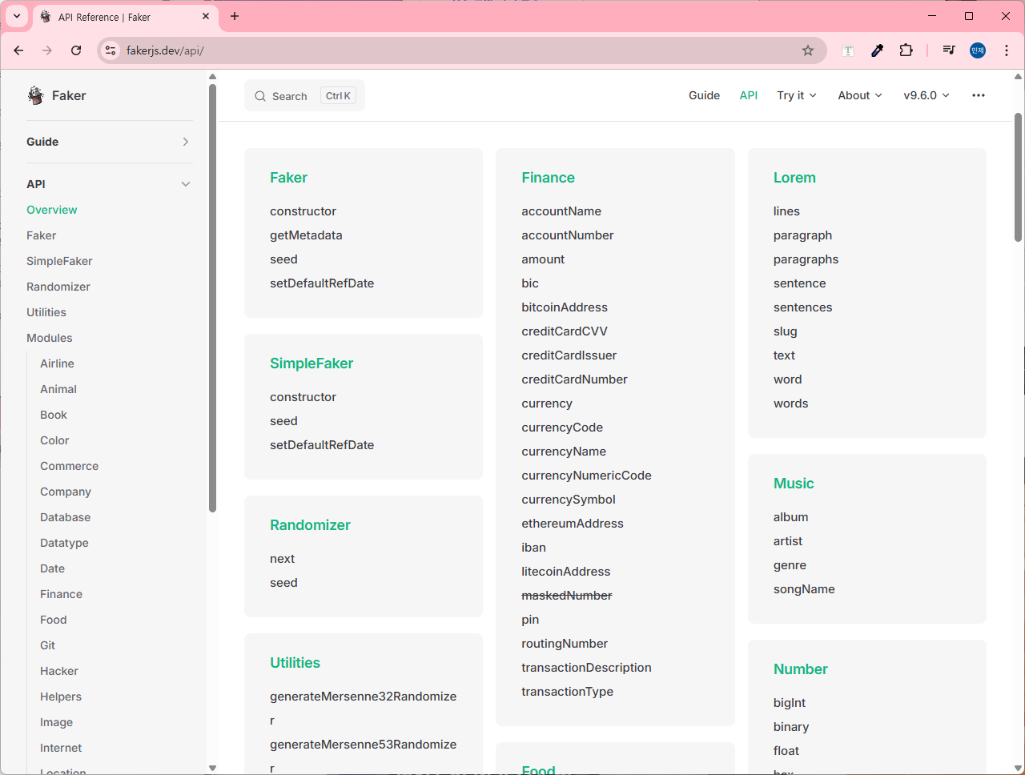Reload the page with refresh icon
Screen dimensions: 1025x775
(x=76, y=50)
